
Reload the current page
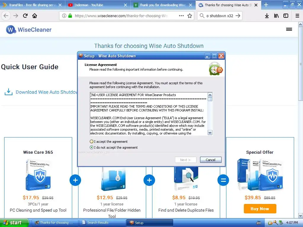[25, 16]
